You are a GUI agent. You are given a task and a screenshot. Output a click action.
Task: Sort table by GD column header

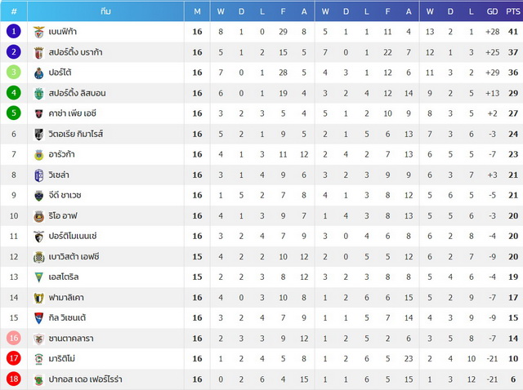492,11
